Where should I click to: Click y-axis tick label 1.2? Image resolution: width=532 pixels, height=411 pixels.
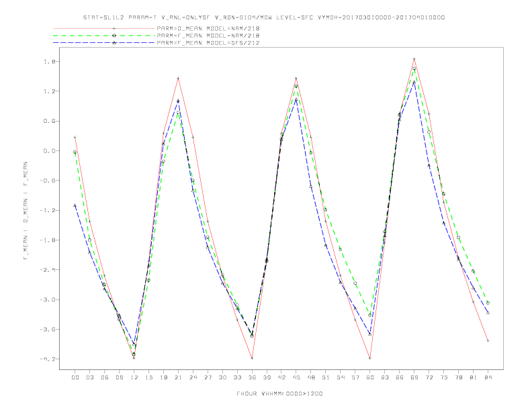point(48,91)
